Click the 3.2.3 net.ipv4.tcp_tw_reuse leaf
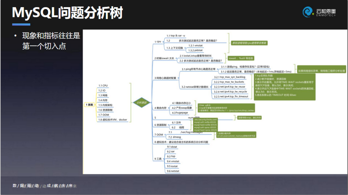348x195 pixels. pyautogui.click(x=229, y=87)
